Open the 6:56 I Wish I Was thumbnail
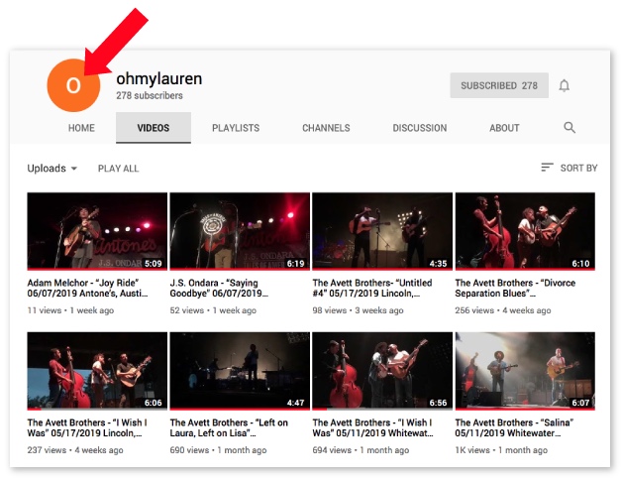 (x=382, y=371)
